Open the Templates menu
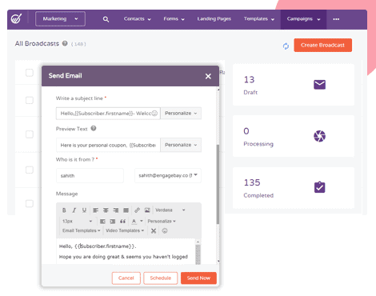 (x=259, y=19)
